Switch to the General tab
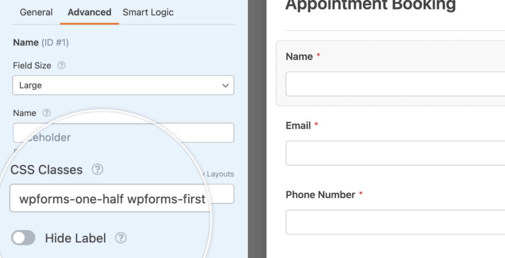This screenshot has width=505, height=258. coord(36,12)
